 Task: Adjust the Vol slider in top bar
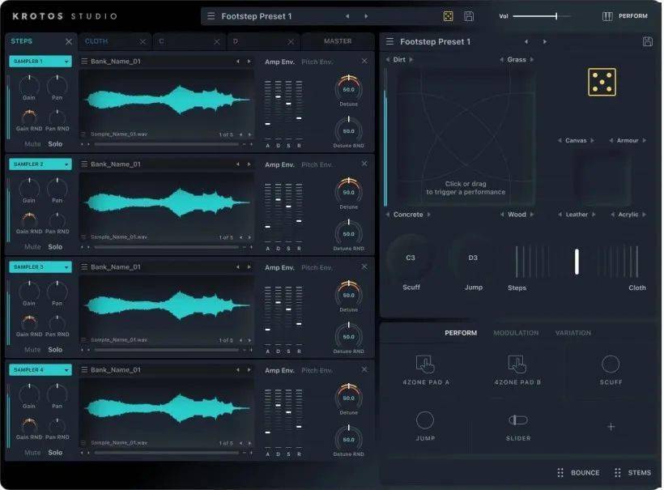[555, 16]
